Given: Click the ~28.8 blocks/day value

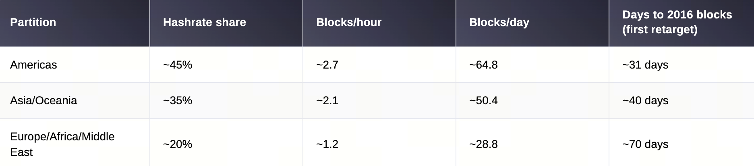Looking at the screenshot, I should pyautogui.click(x=483, y=144).
